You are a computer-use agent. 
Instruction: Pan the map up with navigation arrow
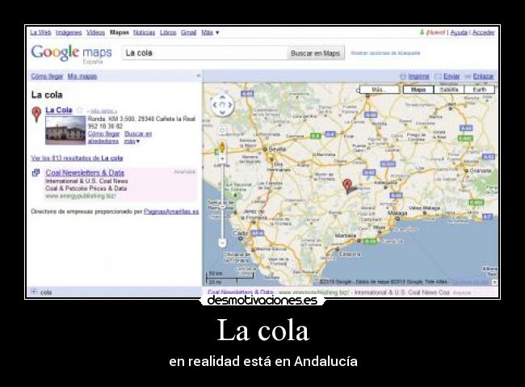point(222,98)
